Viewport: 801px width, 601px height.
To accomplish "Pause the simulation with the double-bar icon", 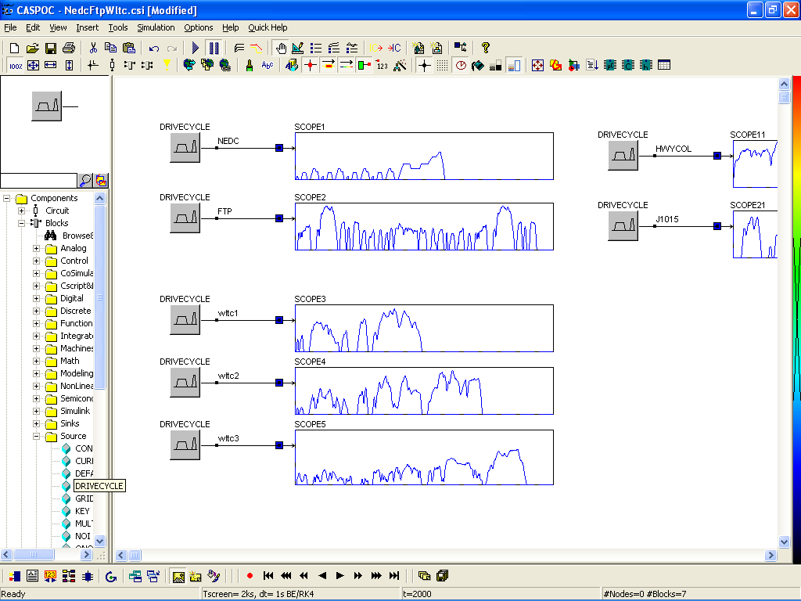I will [x=214, y=48].
